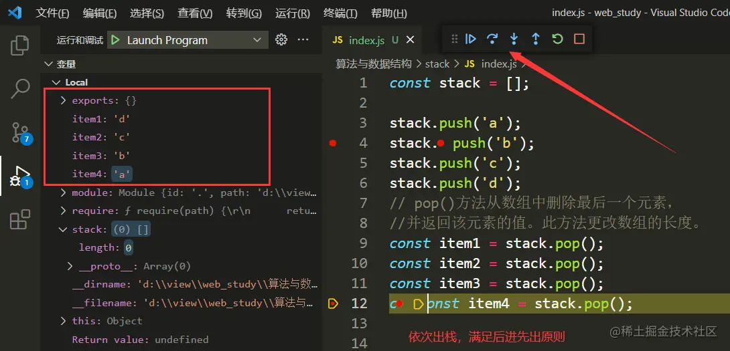Click line const item1 = stack.pop()
Image resolution: width=730 pixels, height=351 pixels.
496,243
